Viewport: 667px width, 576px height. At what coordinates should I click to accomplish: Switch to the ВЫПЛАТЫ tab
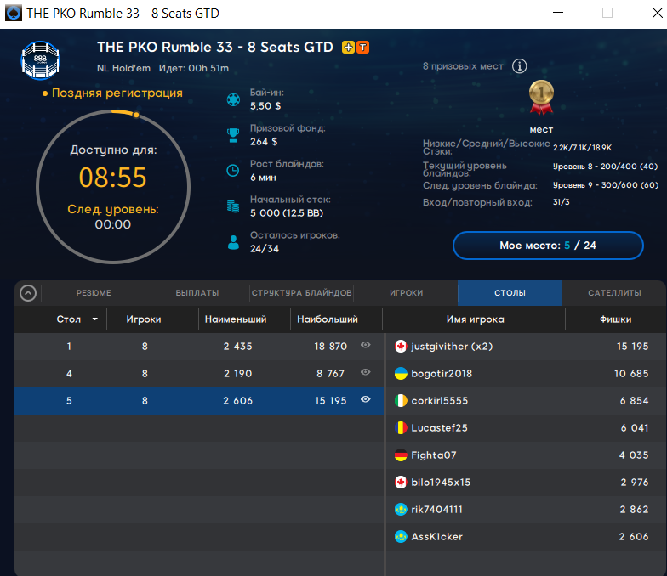click(197, 292)
